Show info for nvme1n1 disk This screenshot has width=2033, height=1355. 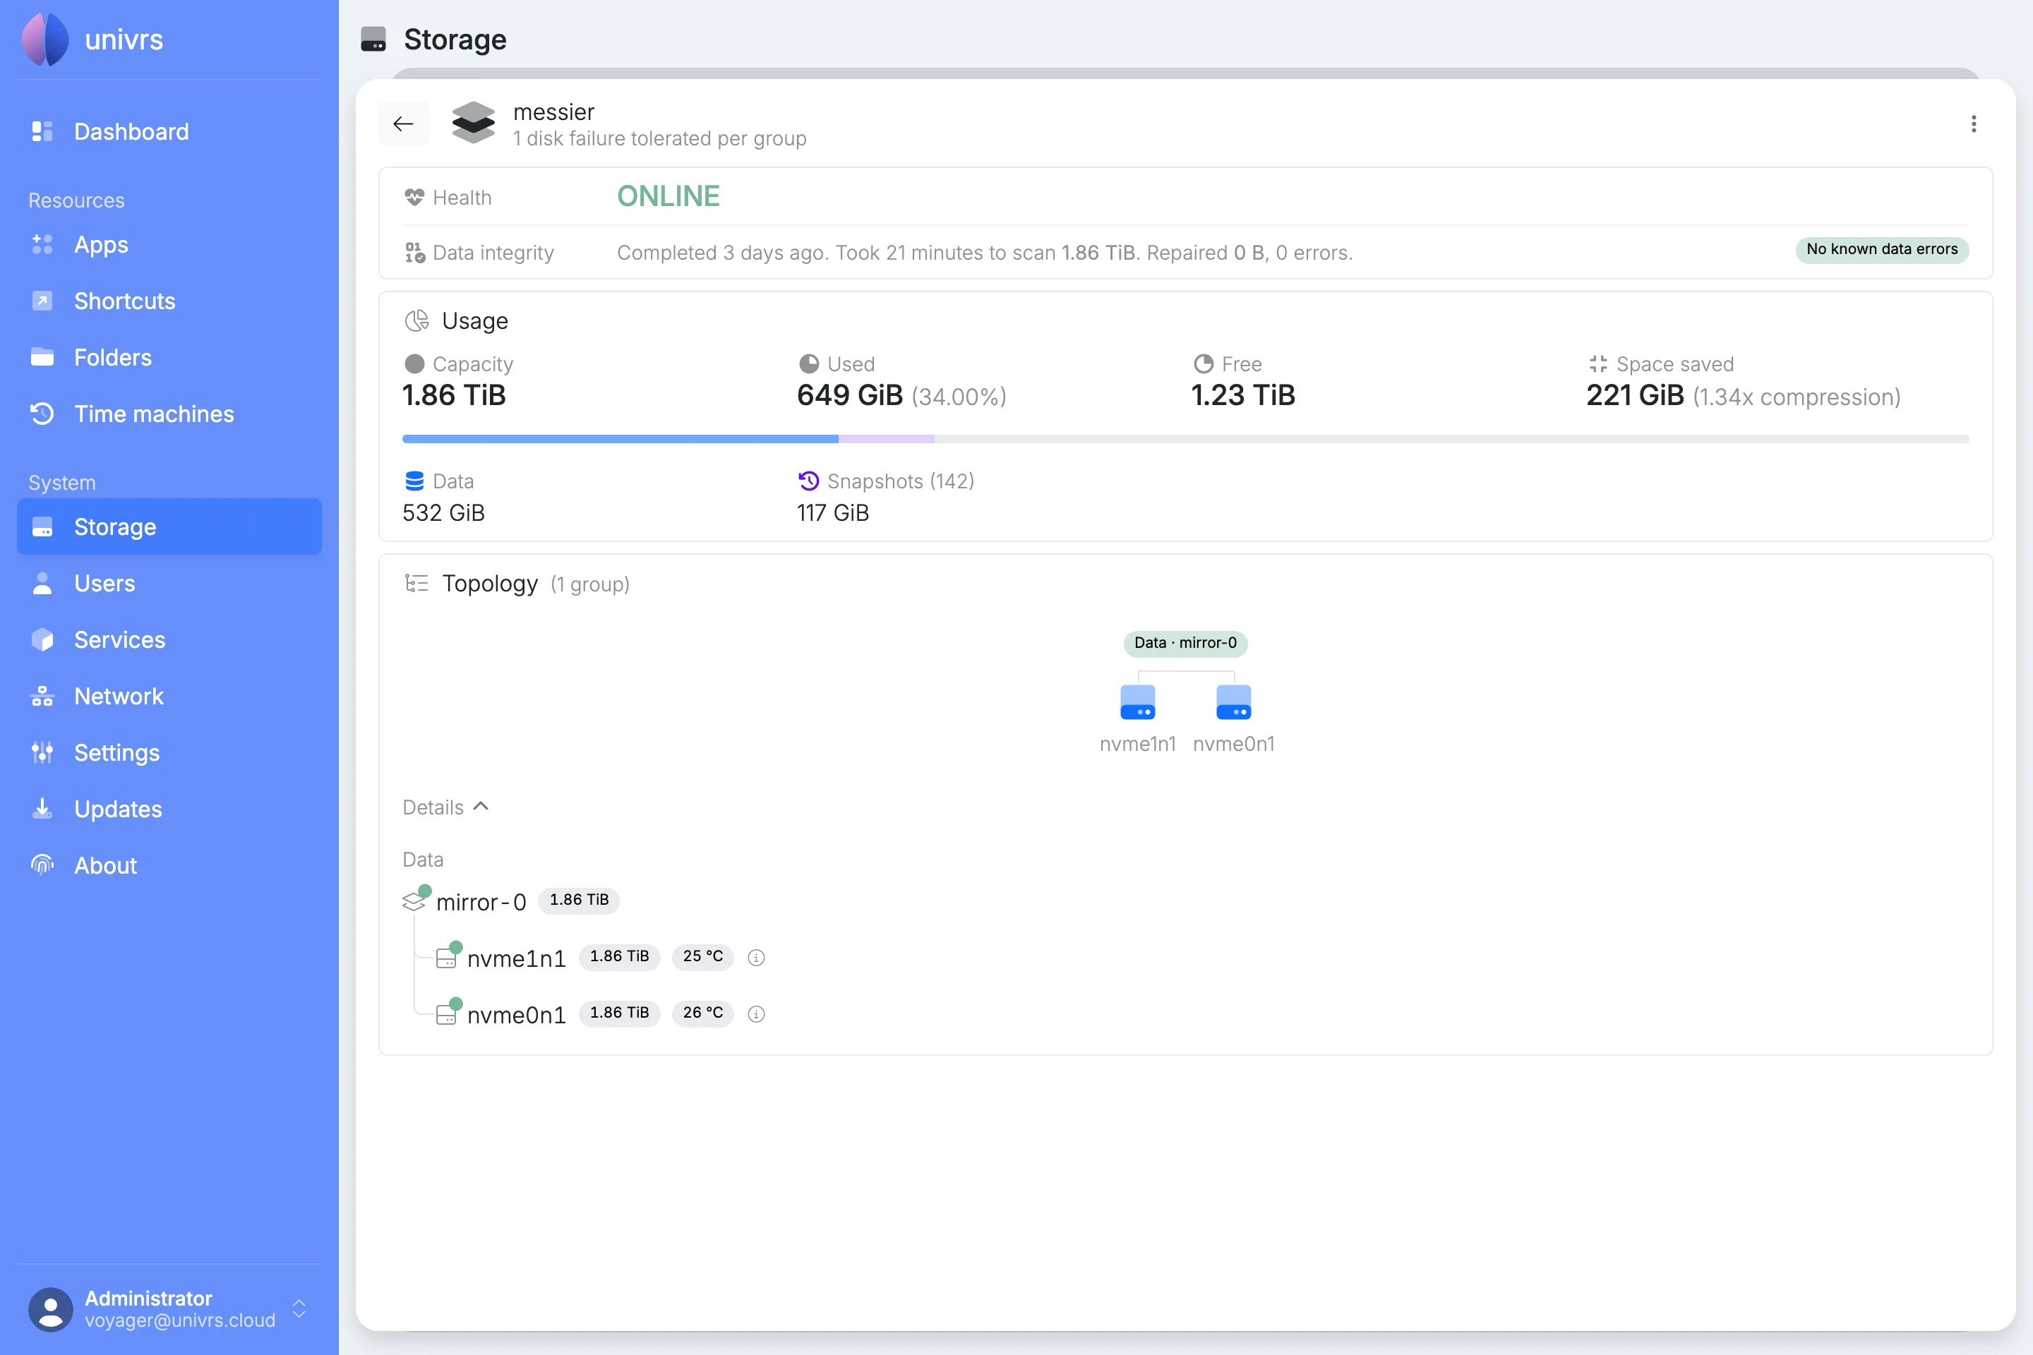pos(756,958)
